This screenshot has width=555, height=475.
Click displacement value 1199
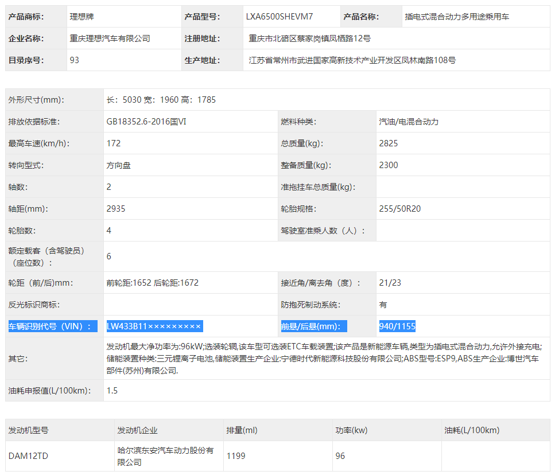click(236, 456)
